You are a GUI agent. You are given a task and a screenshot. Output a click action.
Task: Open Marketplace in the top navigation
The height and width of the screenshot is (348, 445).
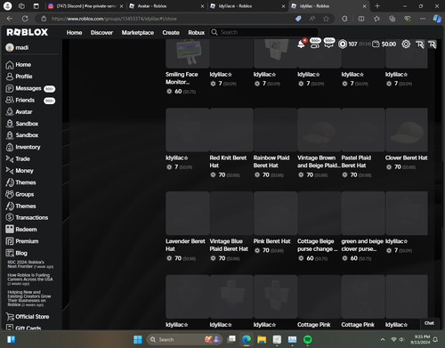point(138,33)
